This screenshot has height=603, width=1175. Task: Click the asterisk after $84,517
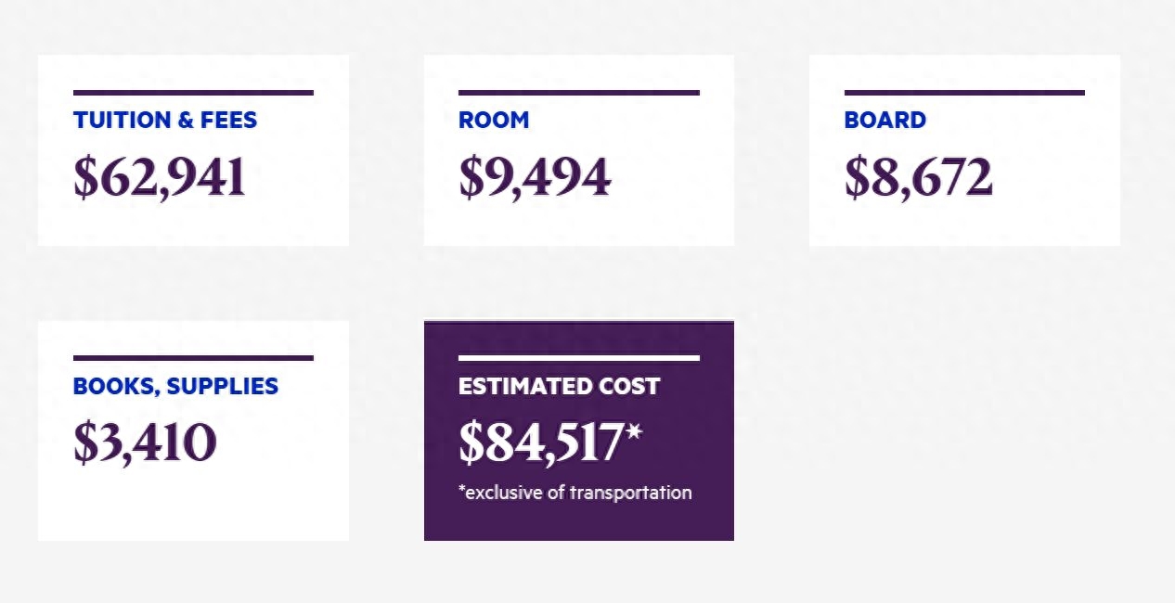[x=634, y=433]
